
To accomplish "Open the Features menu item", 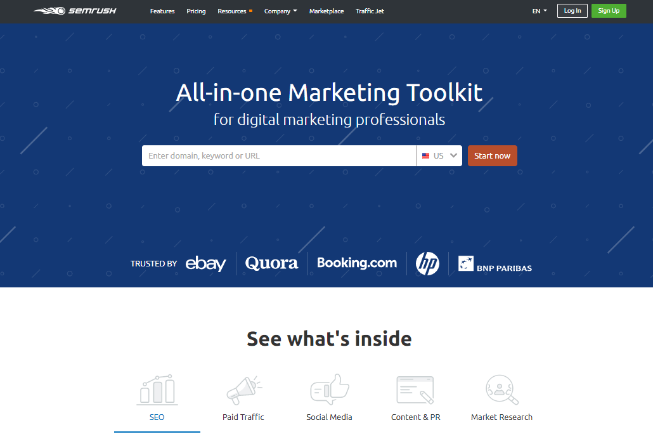I will (x=162, y=11).
